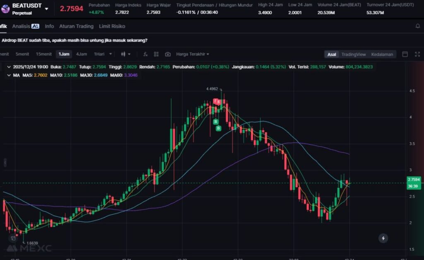Click the chart window layout icon
Image resolution: width=424 pixels, height=260 pixels.
pos(405,54)
